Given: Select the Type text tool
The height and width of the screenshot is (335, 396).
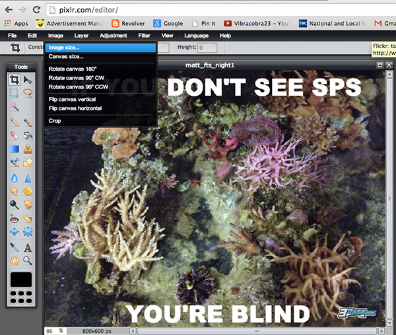Looking at the screenshot, I should tap(28, 247).
